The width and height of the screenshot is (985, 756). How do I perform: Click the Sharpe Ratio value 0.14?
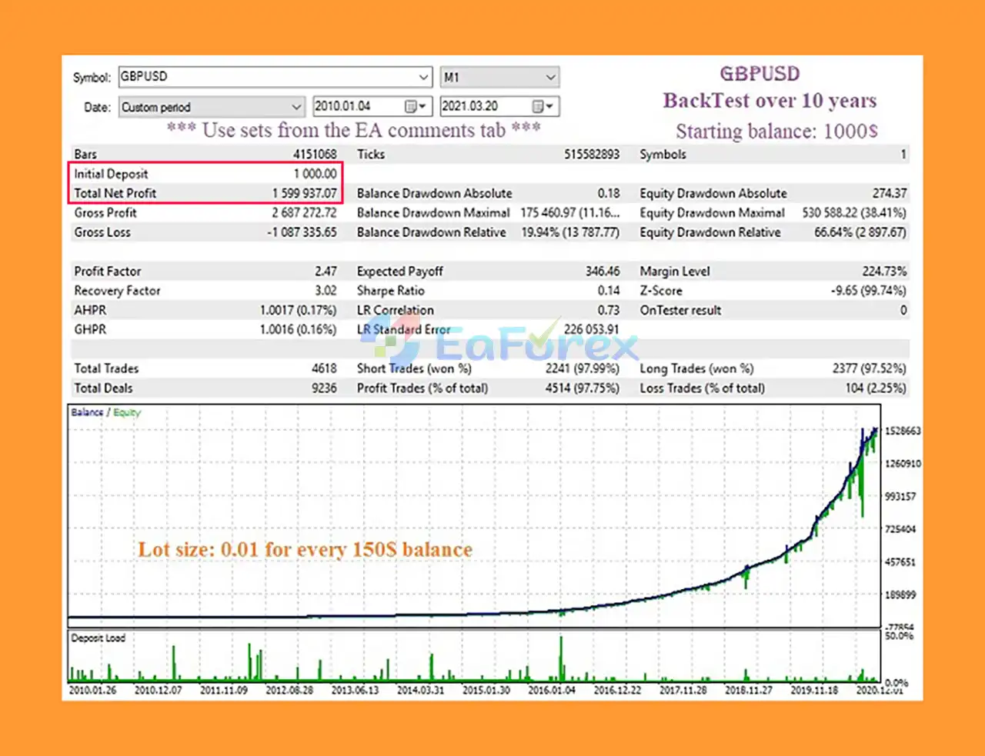click(x=609, y=290)
